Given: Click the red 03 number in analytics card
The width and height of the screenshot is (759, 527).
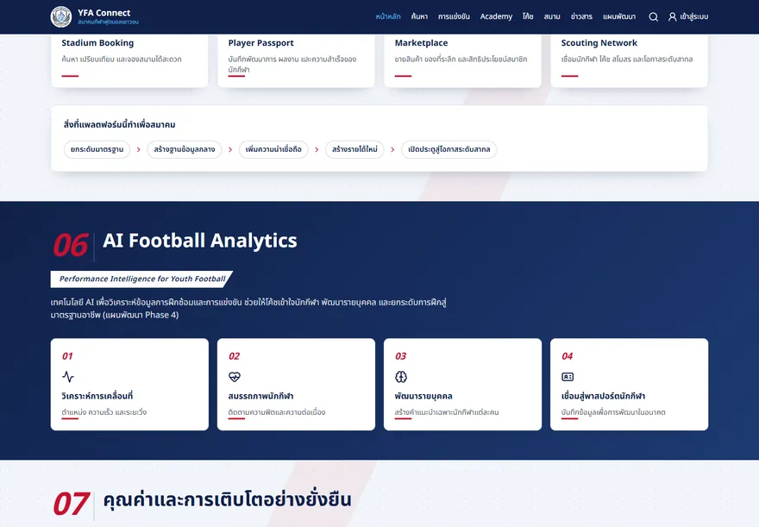Looking at the screenshot, I should (x=400, y=356).
